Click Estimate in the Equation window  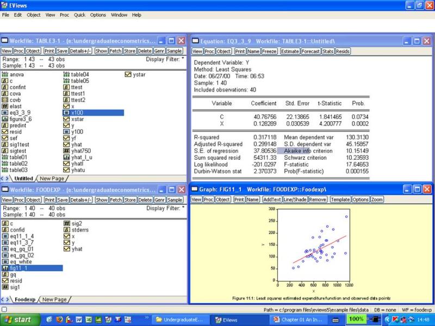(x=290, y=51)
